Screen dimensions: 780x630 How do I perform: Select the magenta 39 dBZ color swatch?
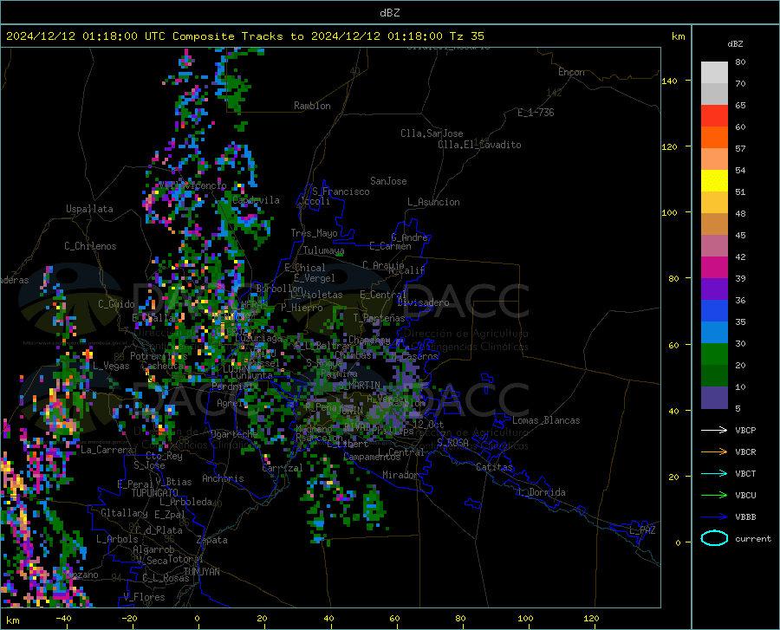(x=714, y=268)
